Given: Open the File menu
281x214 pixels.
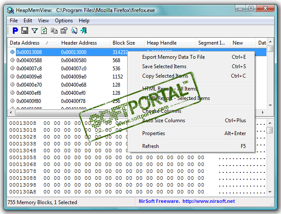Looking at the screenshot, I should pyautogui.click(x=14, y=21).
